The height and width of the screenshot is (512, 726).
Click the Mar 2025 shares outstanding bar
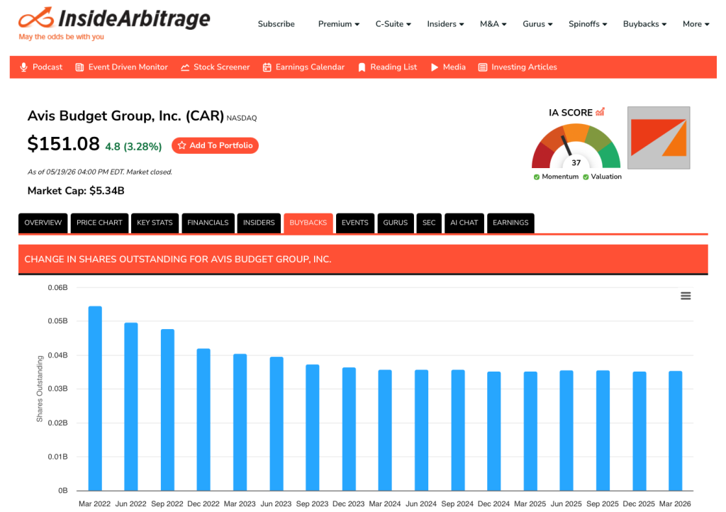tap(530, 431)
